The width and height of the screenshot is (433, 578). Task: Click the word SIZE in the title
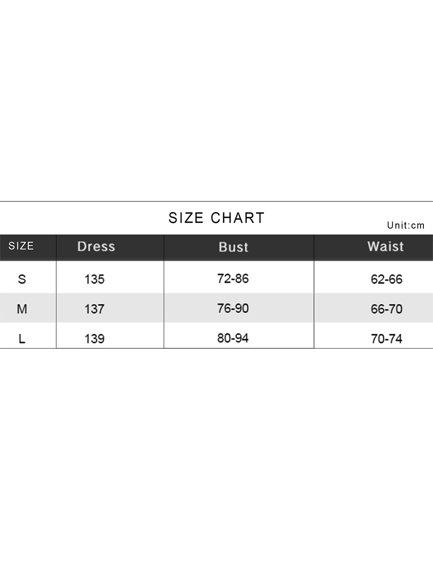[x=186, y=218]
